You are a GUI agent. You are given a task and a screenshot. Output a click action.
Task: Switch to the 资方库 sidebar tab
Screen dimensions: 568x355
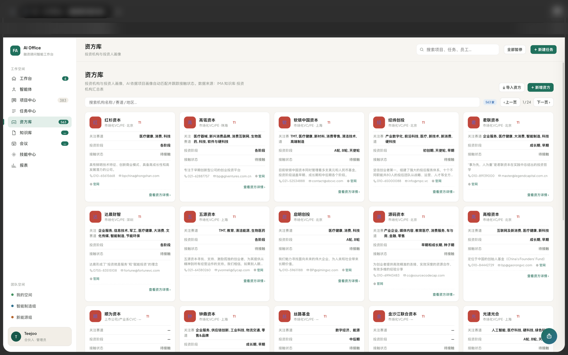tap(40, 122)
